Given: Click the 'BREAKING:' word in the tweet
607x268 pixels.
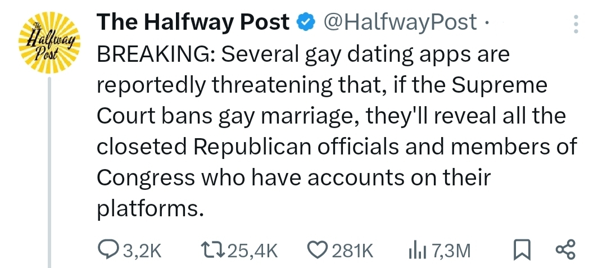Looking at the screenshot, I should point(155,55).
